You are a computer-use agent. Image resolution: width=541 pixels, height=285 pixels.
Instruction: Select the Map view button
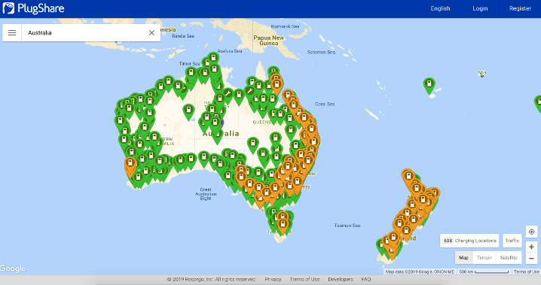coord(463,257)
